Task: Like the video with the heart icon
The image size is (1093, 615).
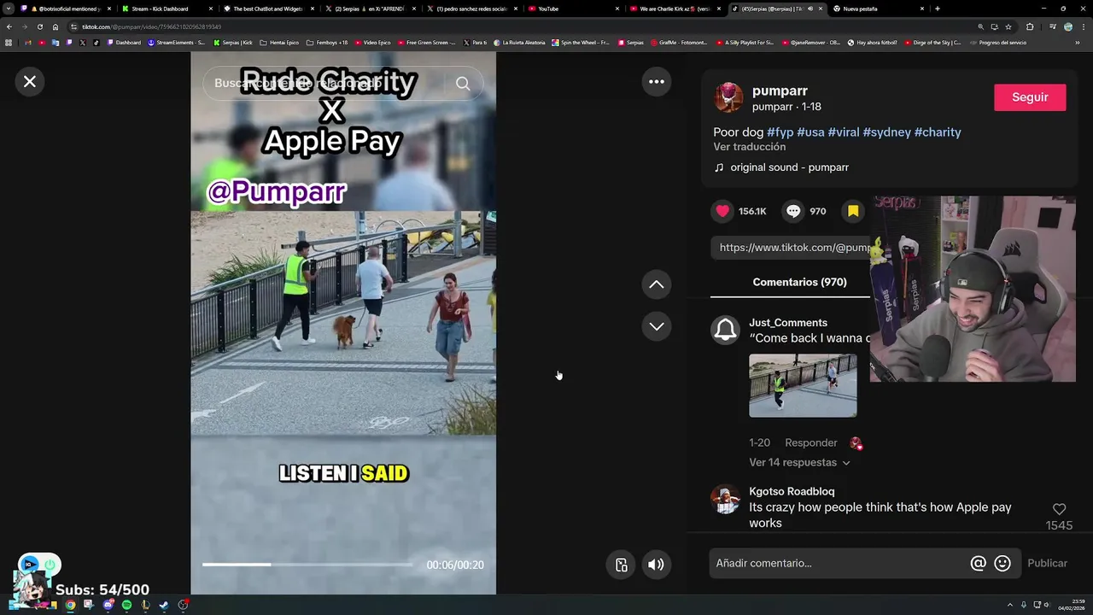Action: click(723, 211)
